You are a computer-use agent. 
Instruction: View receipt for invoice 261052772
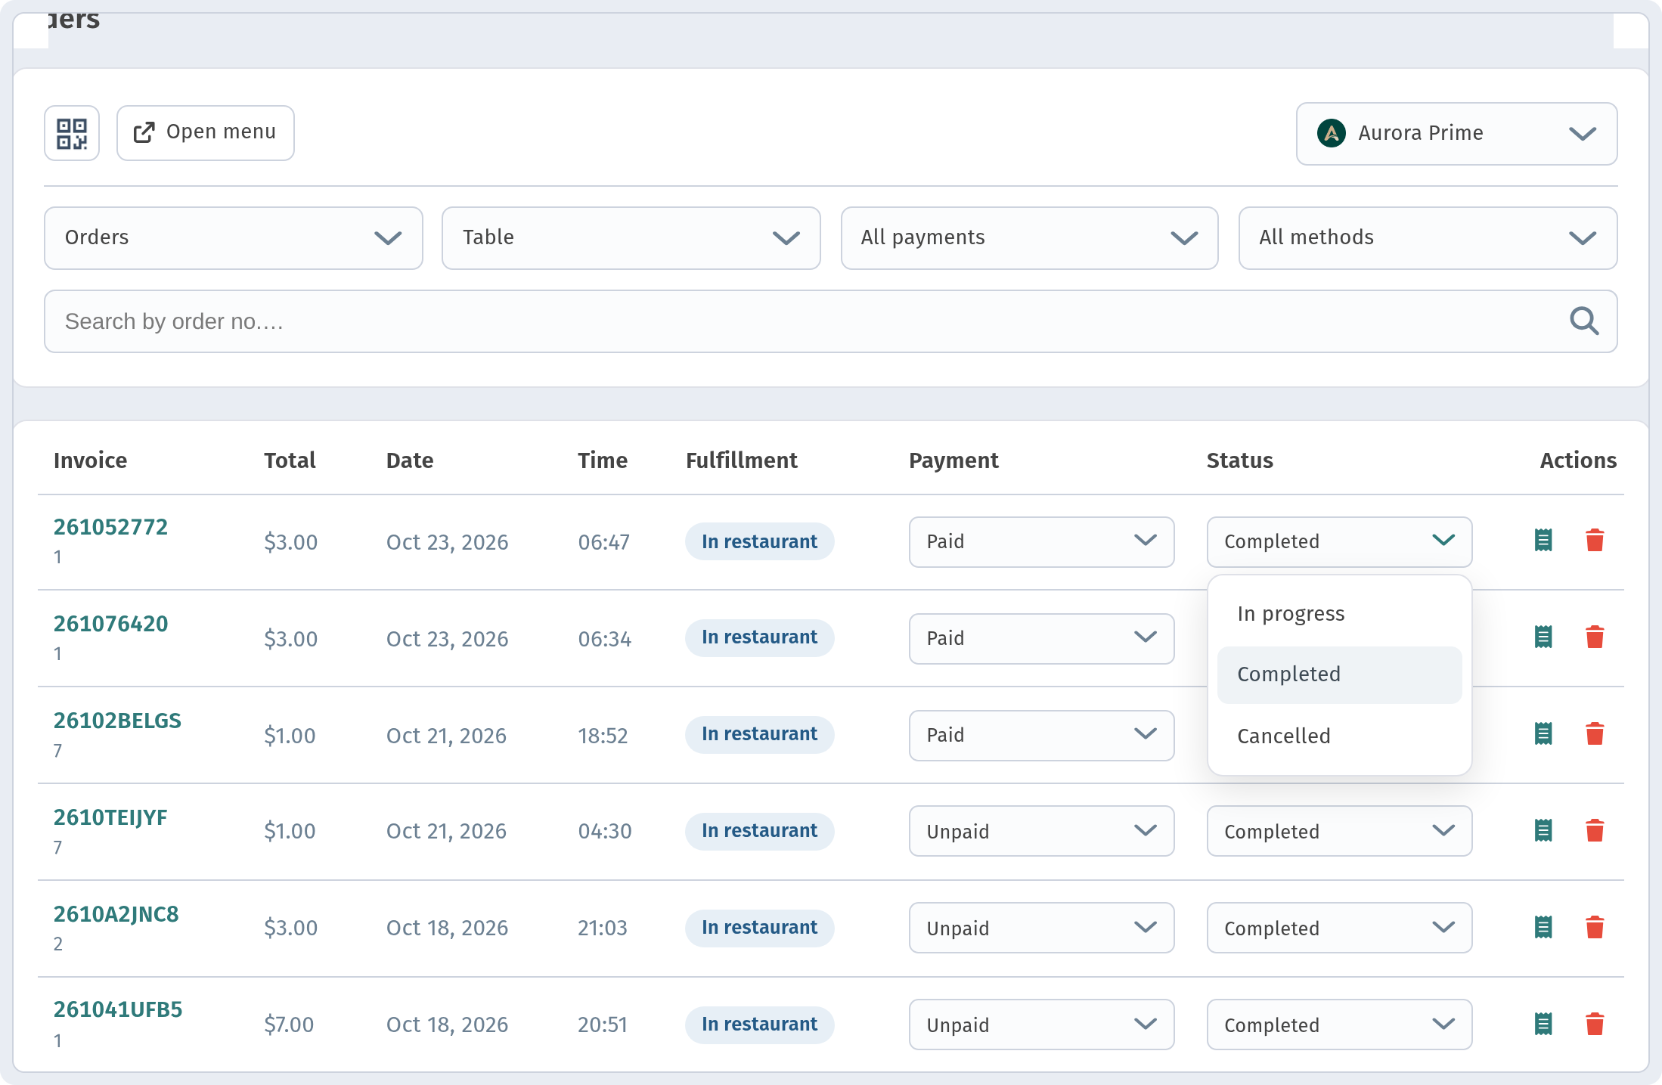[1543, 541]
